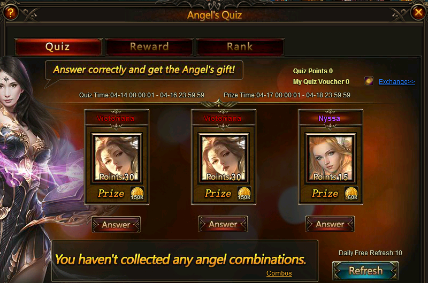Click second Victoriana's 150k gold coin icon
The image size is (428, 283).
(x=244, y=194)
